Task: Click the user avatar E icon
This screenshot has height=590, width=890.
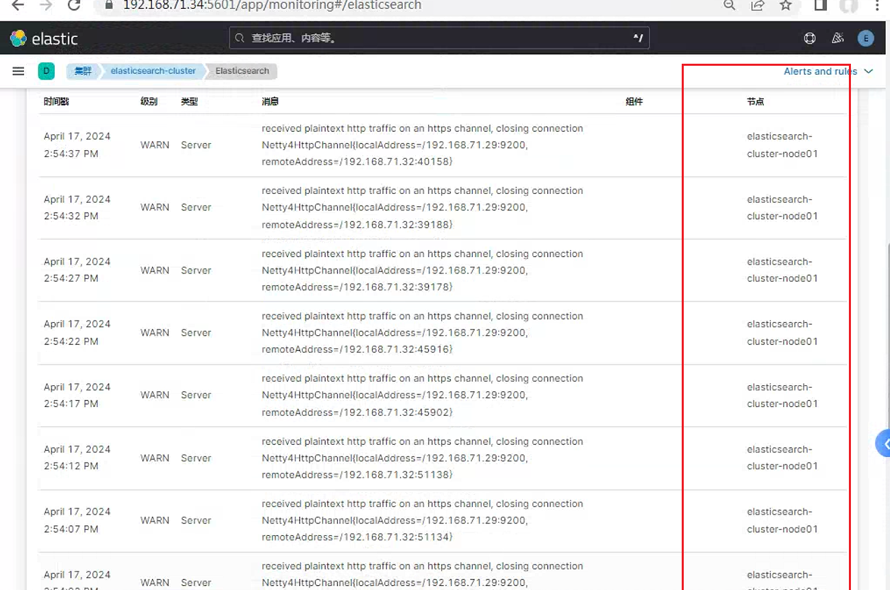Action: click(x=866, y=38)
